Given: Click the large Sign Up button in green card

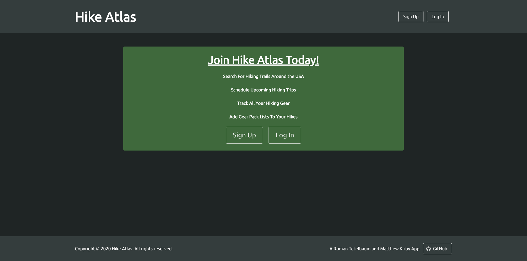Looking at the screenshot, I should (x=244, y=135).
